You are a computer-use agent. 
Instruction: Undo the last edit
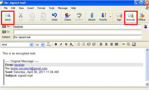[x=54, y=17]
